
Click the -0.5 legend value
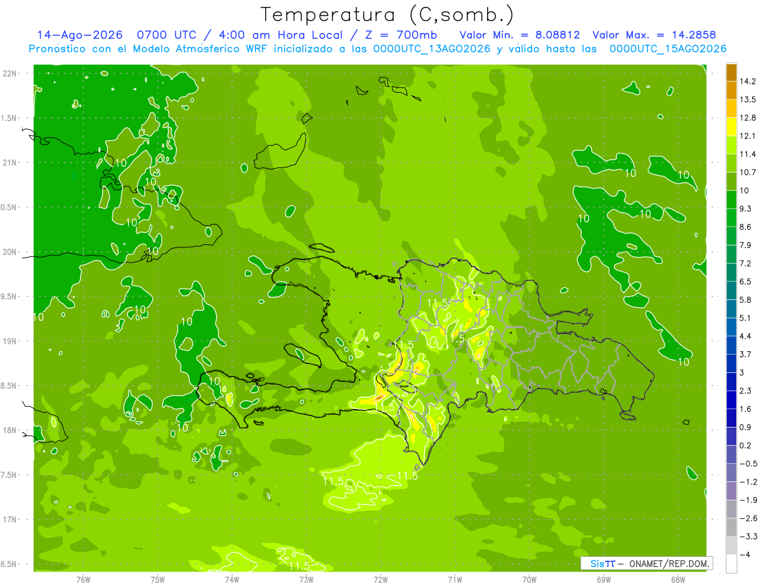tap(748, 464)
